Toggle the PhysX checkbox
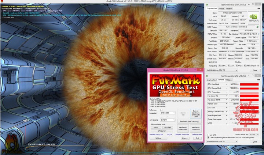The height and width of the screenshot is (155, 264). [237, 66]
